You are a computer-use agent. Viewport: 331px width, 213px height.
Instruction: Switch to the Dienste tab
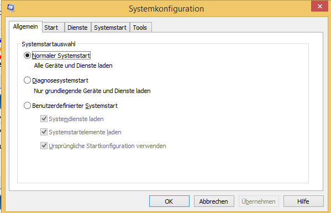coord(77,28)
